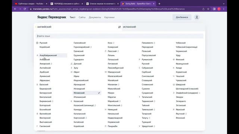The width and height of the screenshot is (239, 134).
Task: Open user profile icon
Action: (x=197, y=17)
